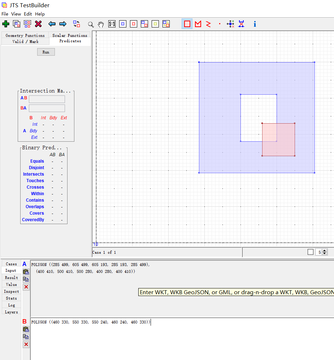Image resolution: width=334 pixels, height=360 pixels.
Task: Delete the current case with red X
Action: tap(38, 24)
